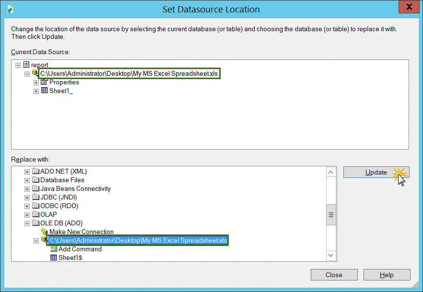Expand the ADO.NET (XML) folder
The height and width of the screenshot is (292, 423).
(x=27, y=172)
